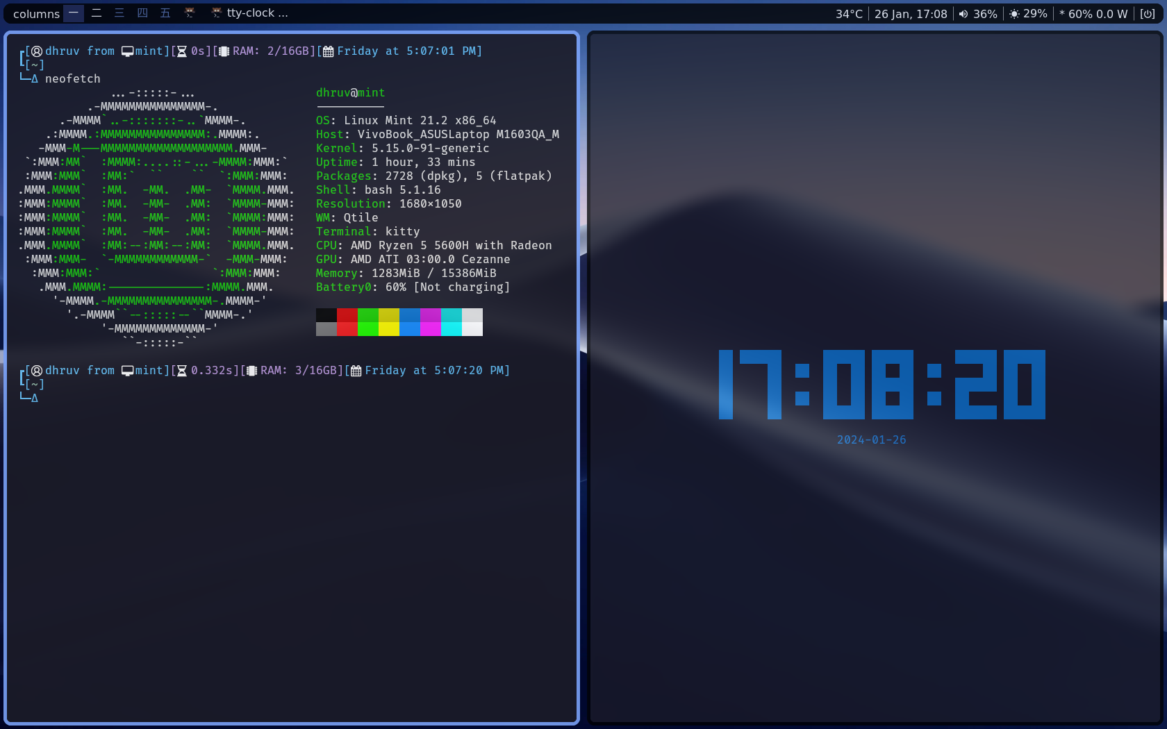
Task: Switch to workspace 五 in the bar
Action: tap(165, 13)
